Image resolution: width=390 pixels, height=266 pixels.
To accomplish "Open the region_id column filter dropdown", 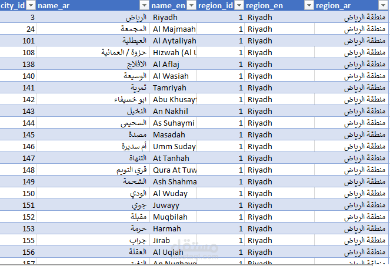I will [239, 5].
